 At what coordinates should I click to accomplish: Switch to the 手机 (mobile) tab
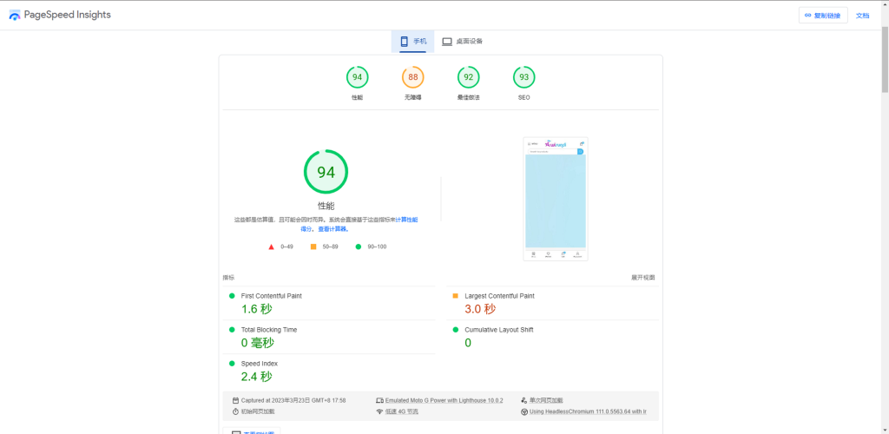tap(413, 42)
